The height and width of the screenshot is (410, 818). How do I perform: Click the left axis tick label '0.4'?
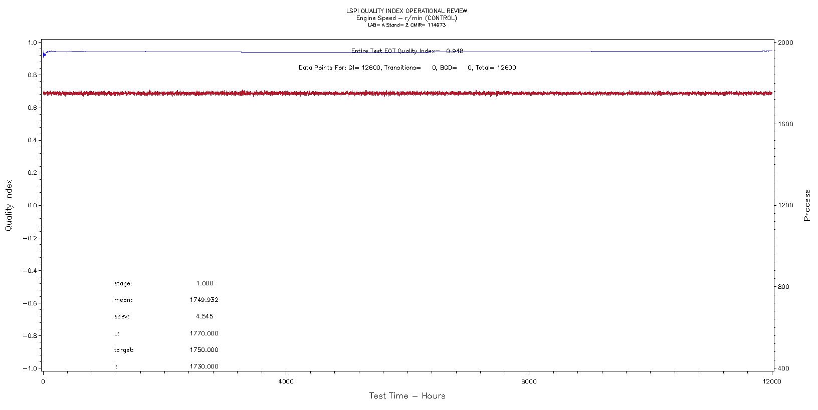pyautogui.click(x=32, y=140)
